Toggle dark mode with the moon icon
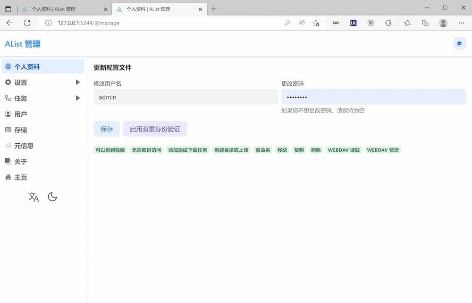This screenshot has height=303, width=472. coord(52,197)
